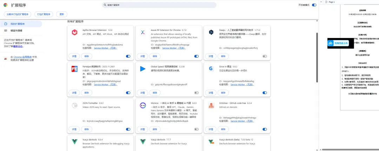Click the 键盘快捷键 keyboard icon in sidebar
Image resolution: width=379 pixels, height=151 pixels.
click(6, 31)
